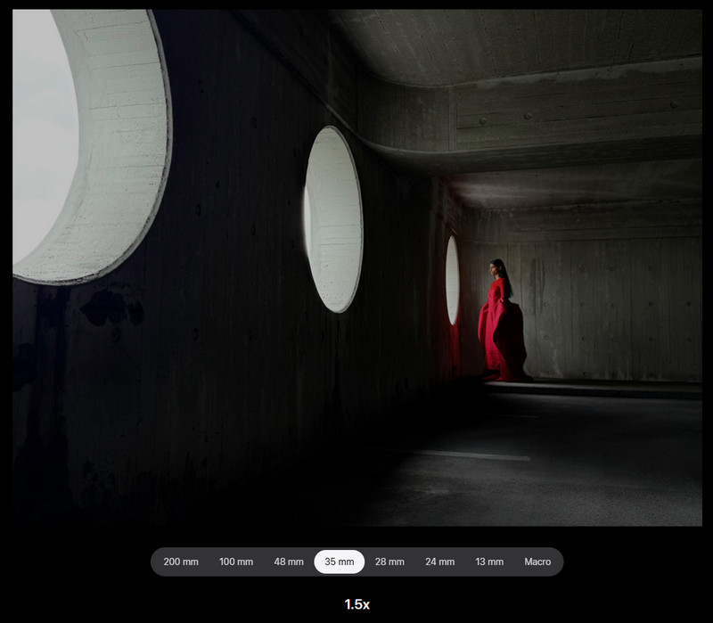
Task: Select the 200 mm focal length option
Action: [181, 562]
